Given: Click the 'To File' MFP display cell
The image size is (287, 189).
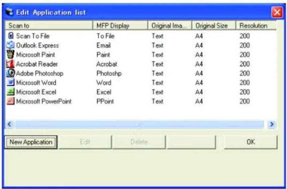Looking at the screenshot, I should [x=105, y=36].
